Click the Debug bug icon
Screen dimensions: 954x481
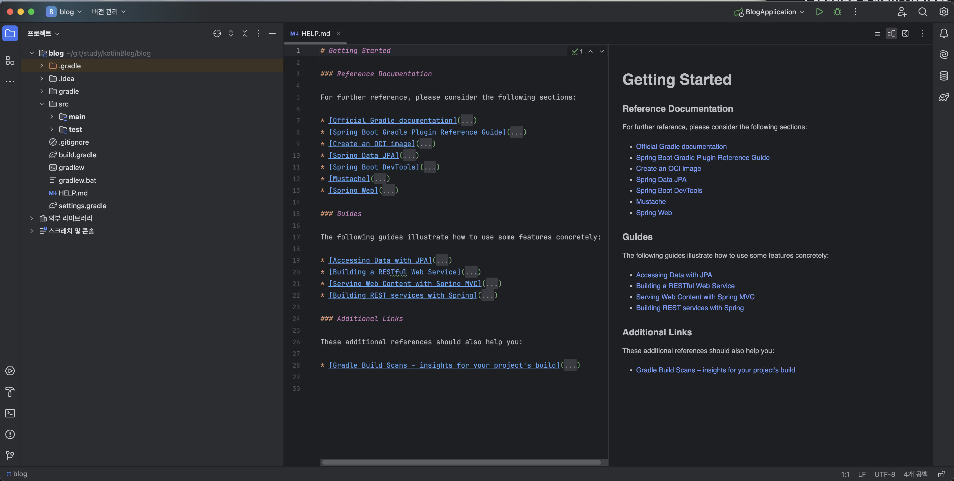coord(837,12)
